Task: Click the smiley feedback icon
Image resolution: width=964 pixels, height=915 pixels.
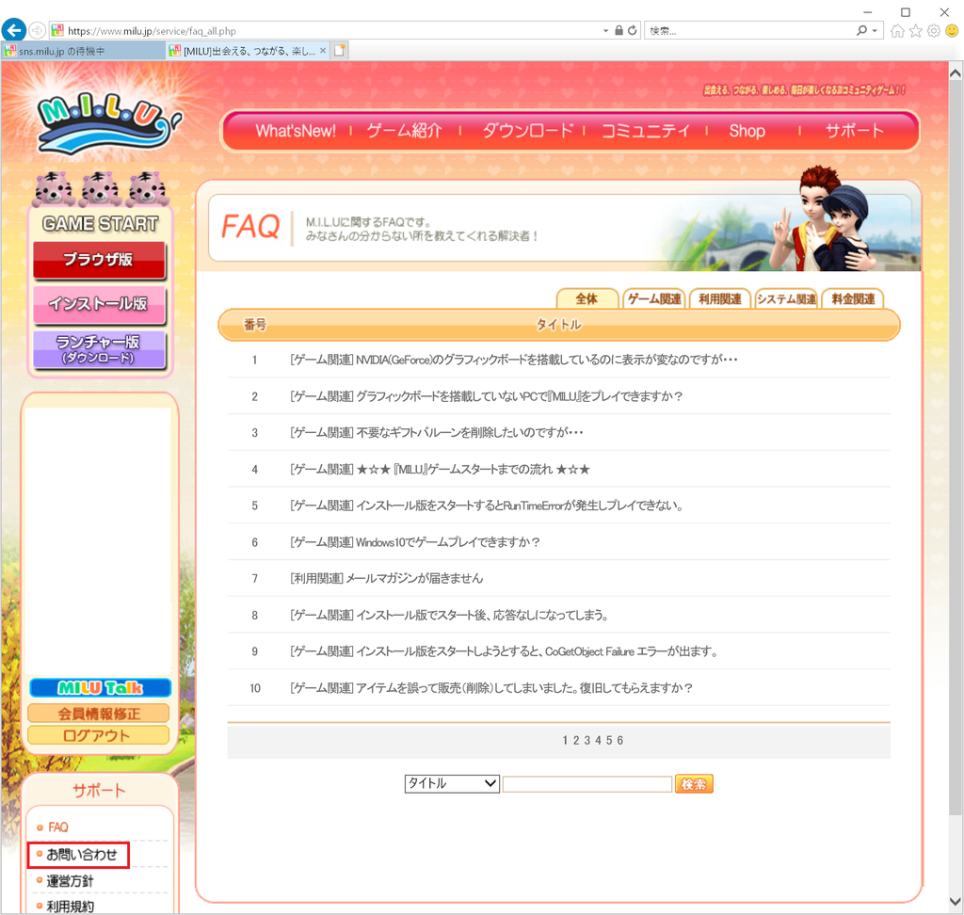Action: tap(952, 31)
